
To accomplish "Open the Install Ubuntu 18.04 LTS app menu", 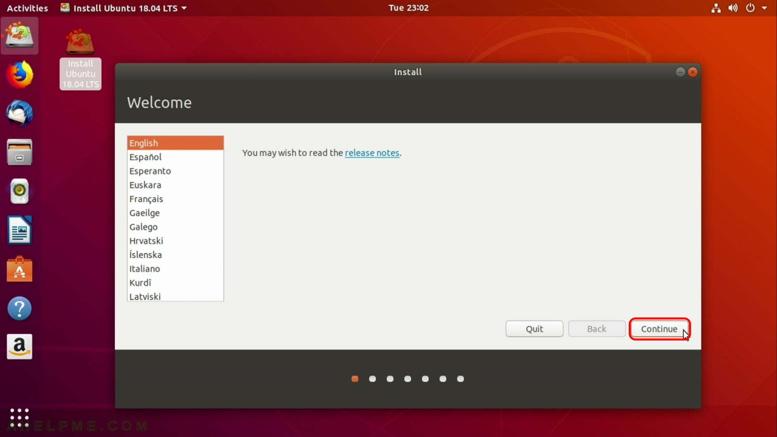I will [x=123, y=8].
